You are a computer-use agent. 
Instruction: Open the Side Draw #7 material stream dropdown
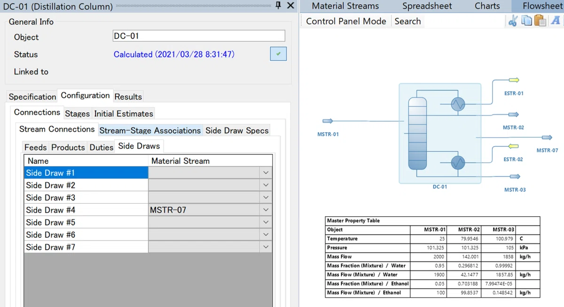266,247
